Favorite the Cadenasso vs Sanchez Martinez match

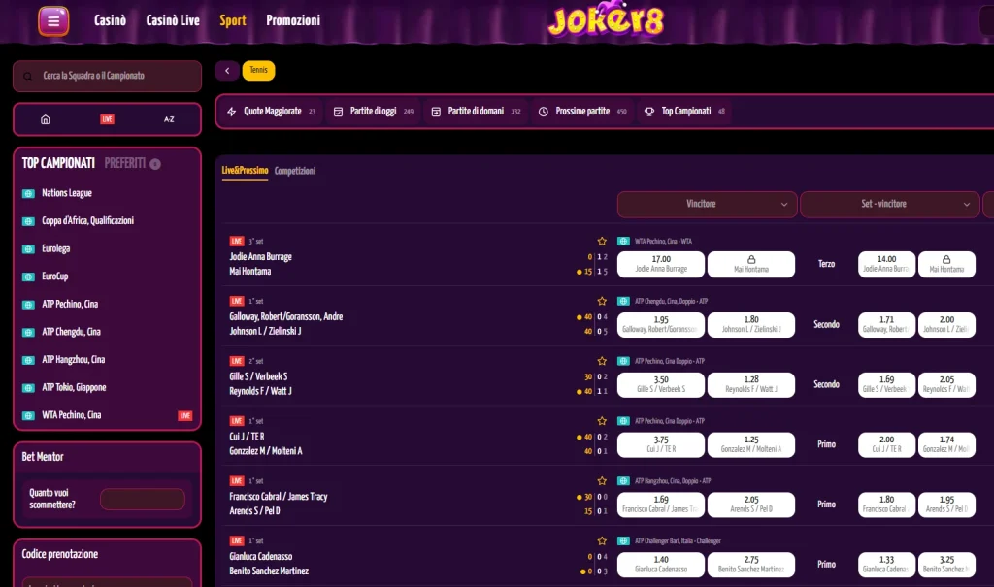click(x=602, y=540)
